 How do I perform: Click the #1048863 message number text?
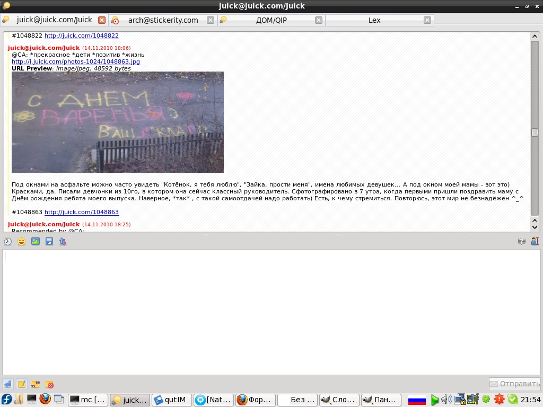(x=27, y=212)
